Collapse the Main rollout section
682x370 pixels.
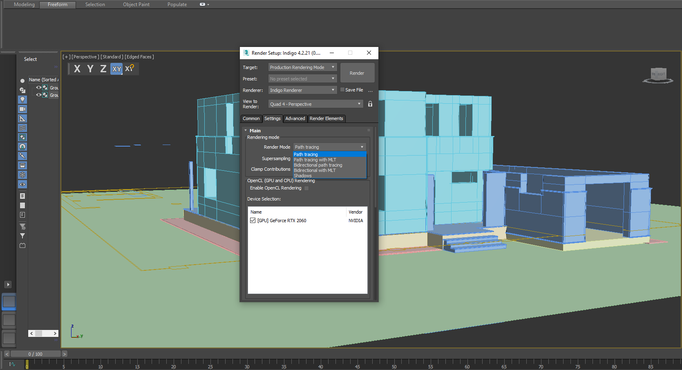pyautogui.click(x=246, y=131)
